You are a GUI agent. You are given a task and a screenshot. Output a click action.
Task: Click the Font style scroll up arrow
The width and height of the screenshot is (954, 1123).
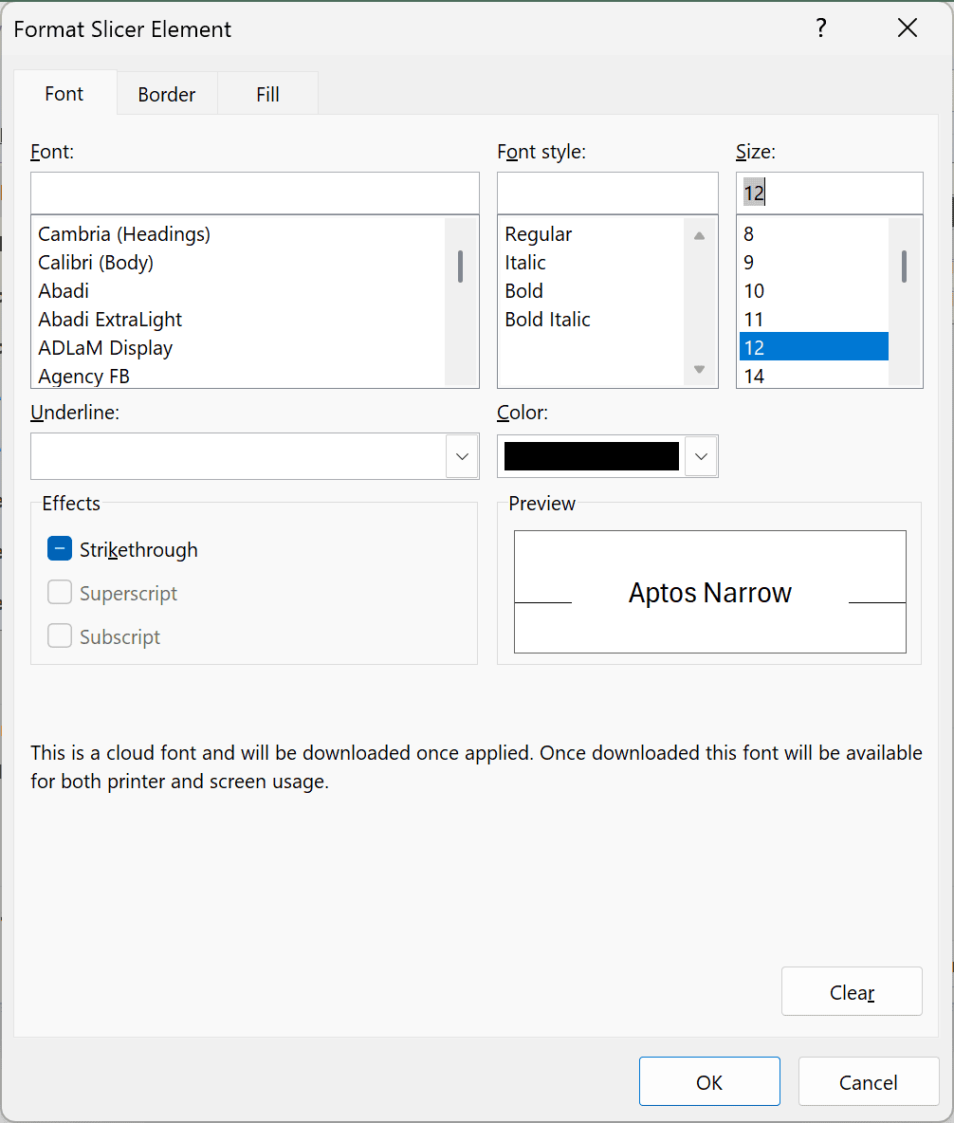click(x=700, y=235)
